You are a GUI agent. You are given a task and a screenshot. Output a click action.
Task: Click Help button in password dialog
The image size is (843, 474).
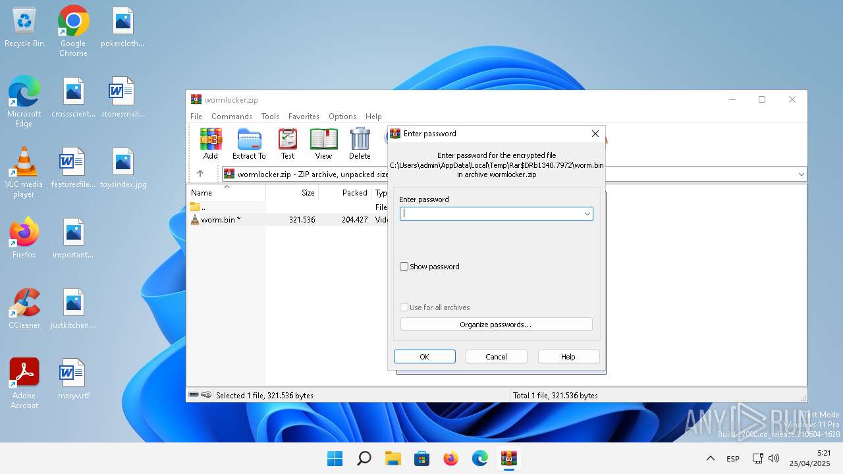568,357
